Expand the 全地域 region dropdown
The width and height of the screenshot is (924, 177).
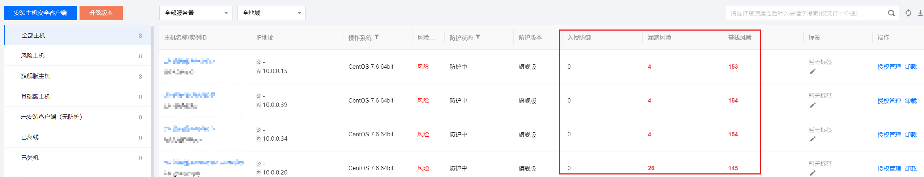271,13
